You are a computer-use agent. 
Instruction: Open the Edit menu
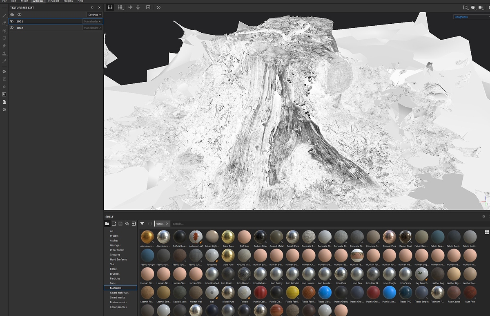pyautogui.click(x=14, y=1)
